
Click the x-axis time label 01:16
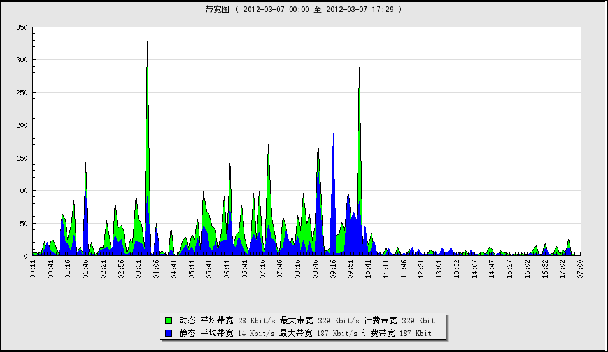point(68,269)
